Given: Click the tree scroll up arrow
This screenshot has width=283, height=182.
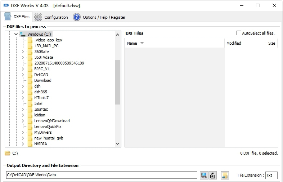Looking at the screenshot, I should coord(117,35).
